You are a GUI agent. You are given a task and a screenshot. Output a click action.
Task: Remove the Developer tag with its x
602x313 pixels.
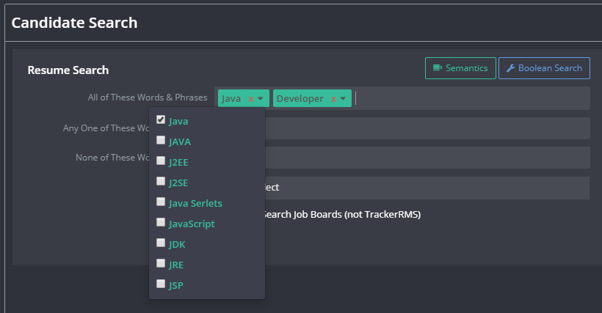[x=333, y=99]
